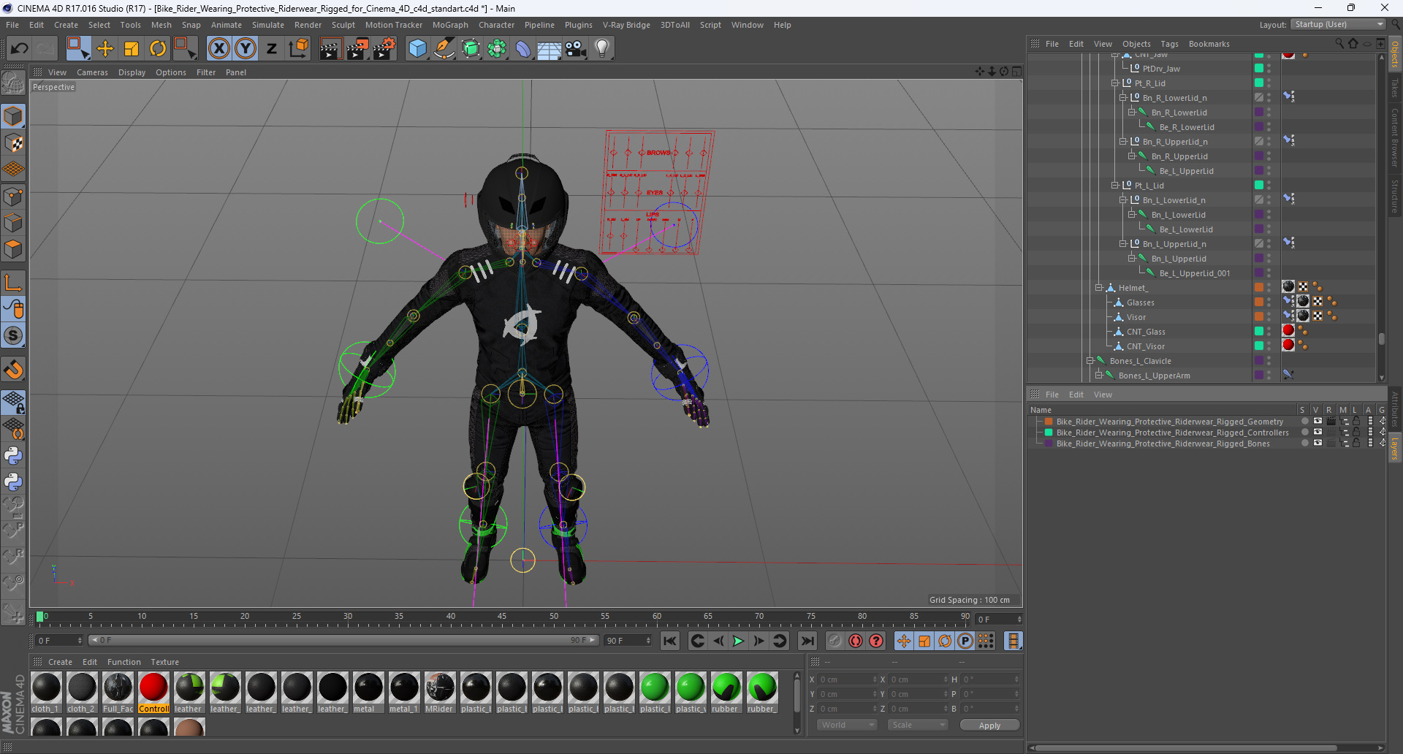Image resolution: width=1403 pixels, height=754 pixels.
Task: Click the Render View clapperboard icon
Action: (330, 49)
